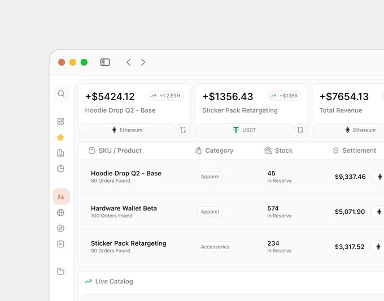This screenshot has width=384, height=301.
Task: Select the highlighted bar chart sidebar icon
Action: [61, 196]
